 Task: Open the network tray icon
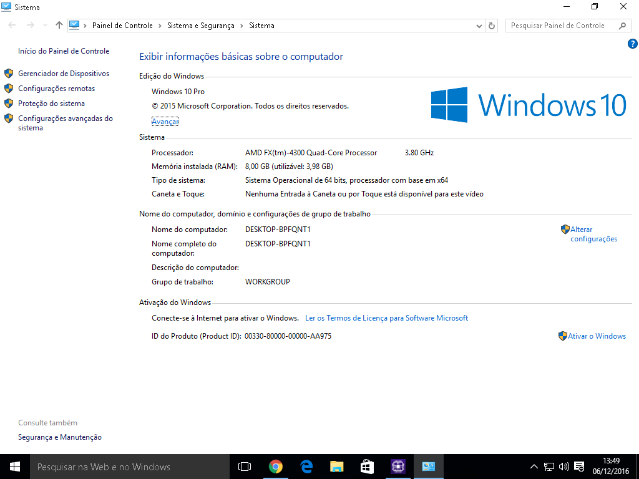(x=549, y=467)
